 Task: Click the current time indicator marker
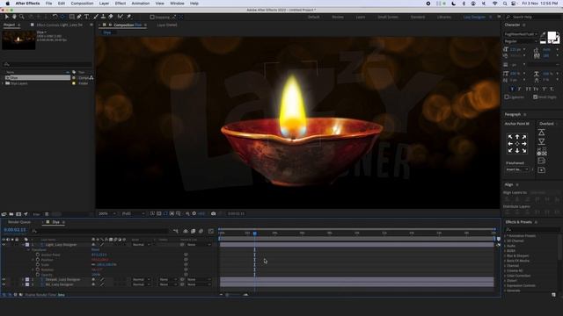254,233
